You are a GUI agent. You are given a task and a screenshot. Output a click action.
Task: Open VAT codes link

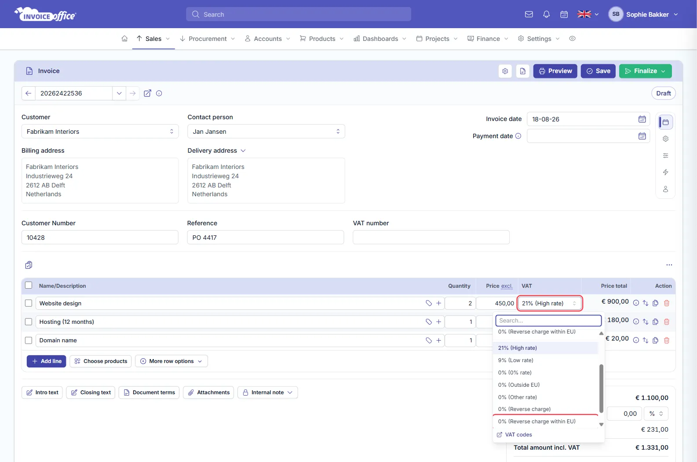point(515,435)
